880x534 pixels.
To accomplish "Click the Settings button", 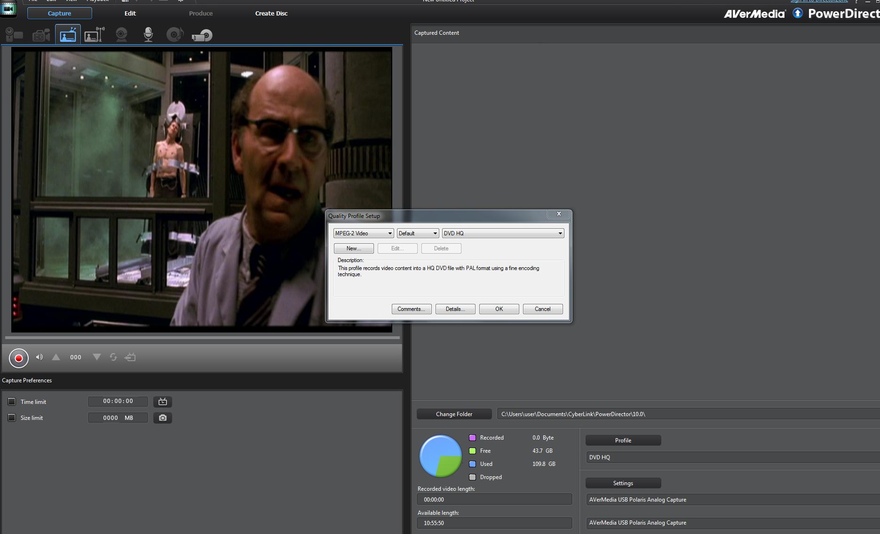I will click(x=623, y=483).
